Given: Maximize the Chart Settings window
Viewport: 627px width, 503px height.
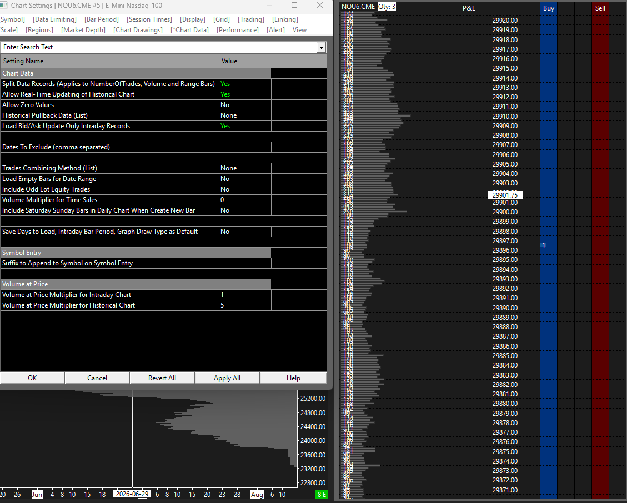Looking at the screenshot, I should pyautogui.click(x=294, y=5).
